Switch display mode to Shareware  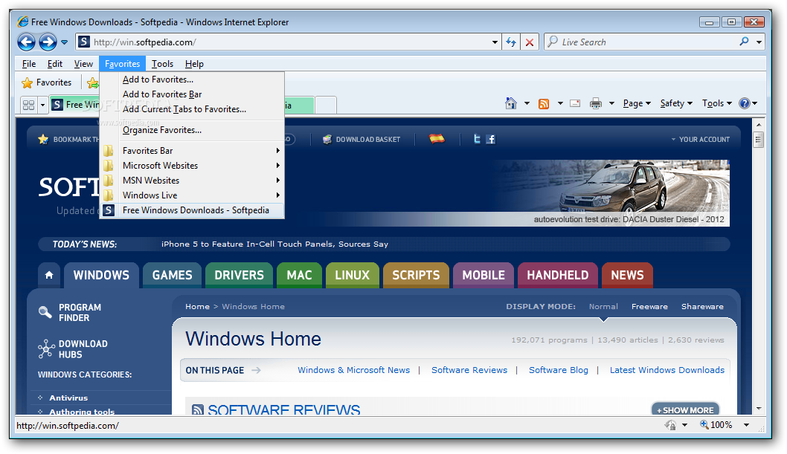click(702, 306)
